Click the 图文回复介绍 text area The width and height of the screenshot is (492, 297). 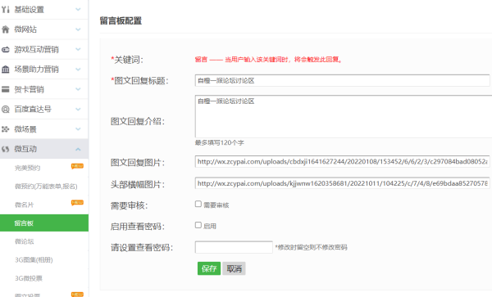pos(344,116)
